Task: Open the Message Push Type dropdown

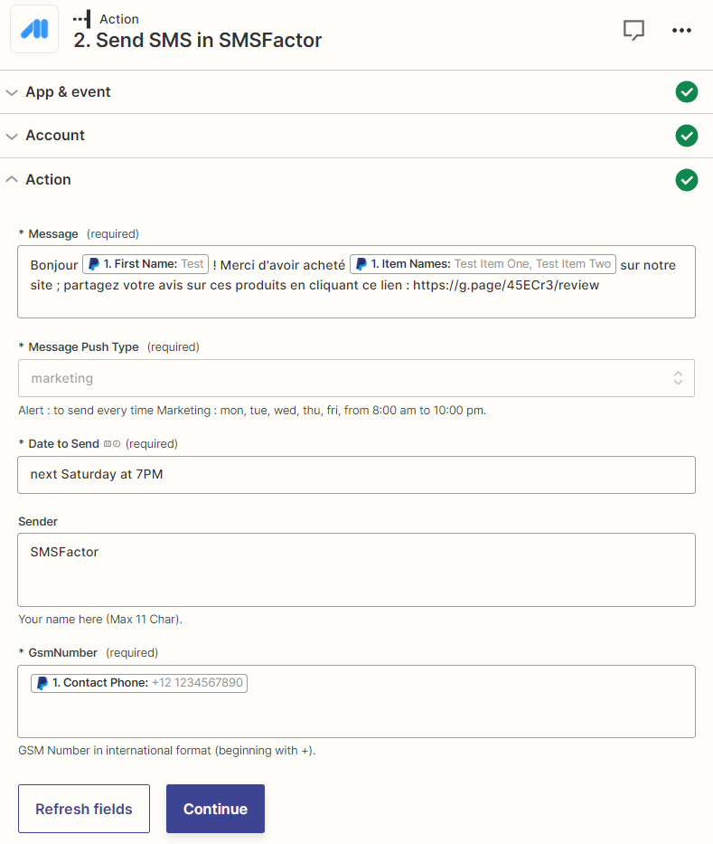Action: (356, 378)
